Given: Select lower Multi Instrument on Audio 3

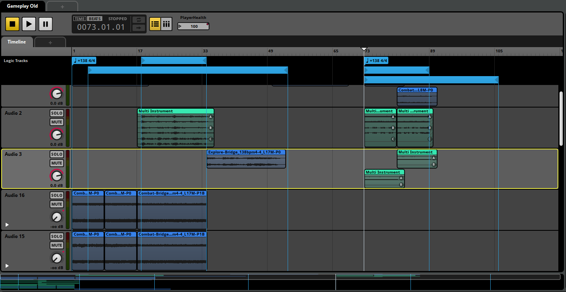Looking at the screenshot, I should pyautogui.click(x=384, y=179).
